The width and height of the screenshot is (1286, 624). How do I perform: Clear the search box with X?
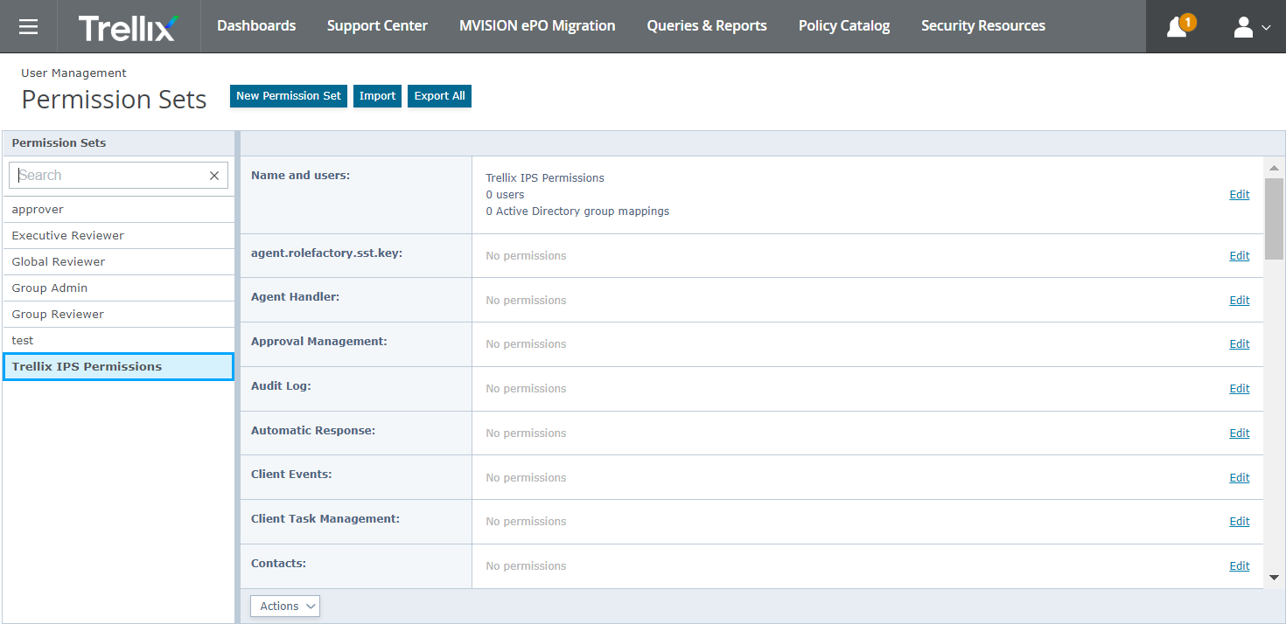pos(214,176)
